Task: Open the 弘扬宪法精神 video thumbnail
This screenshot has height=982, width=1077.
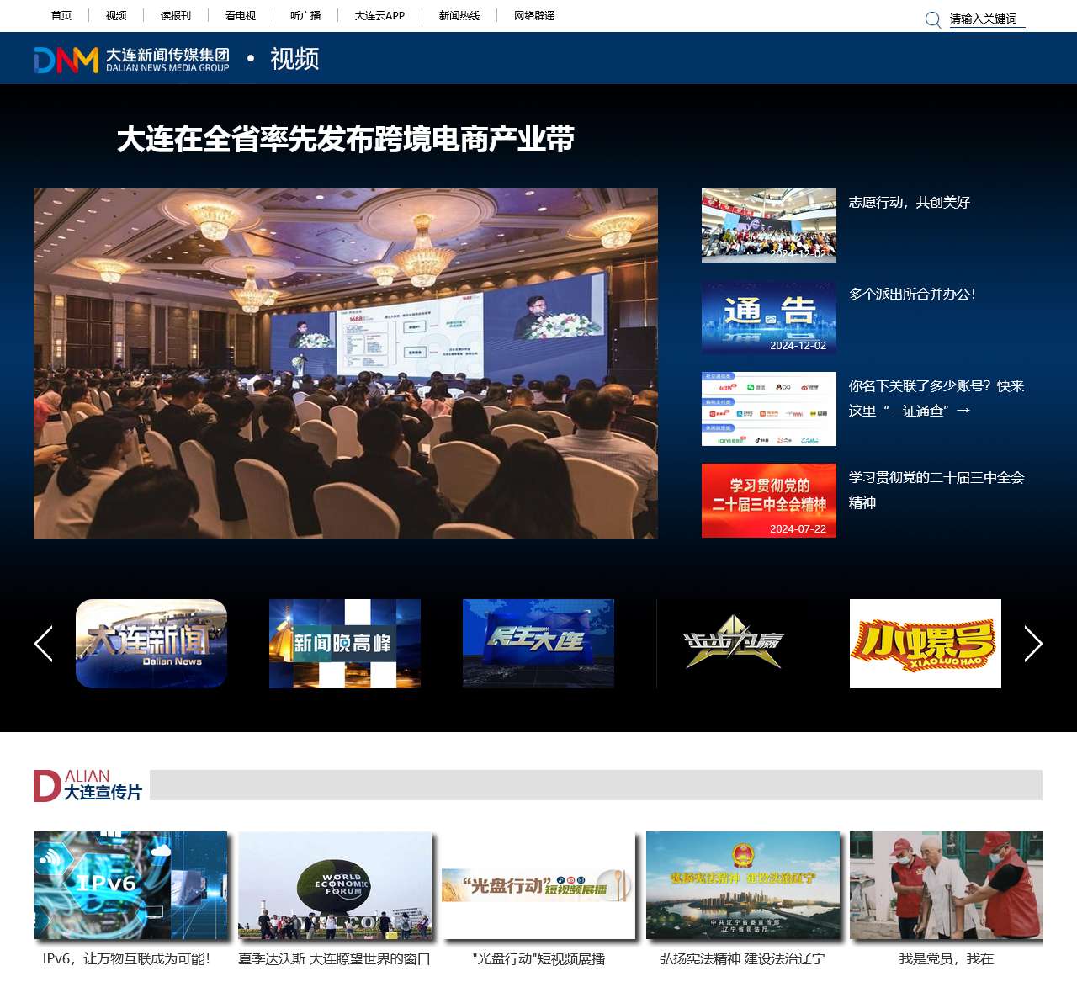Action: (743, 885)
